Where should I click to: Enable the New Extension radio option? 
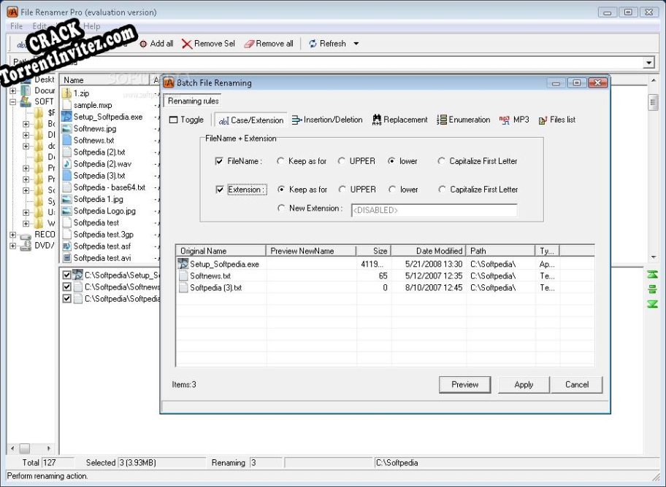(281, 207)
